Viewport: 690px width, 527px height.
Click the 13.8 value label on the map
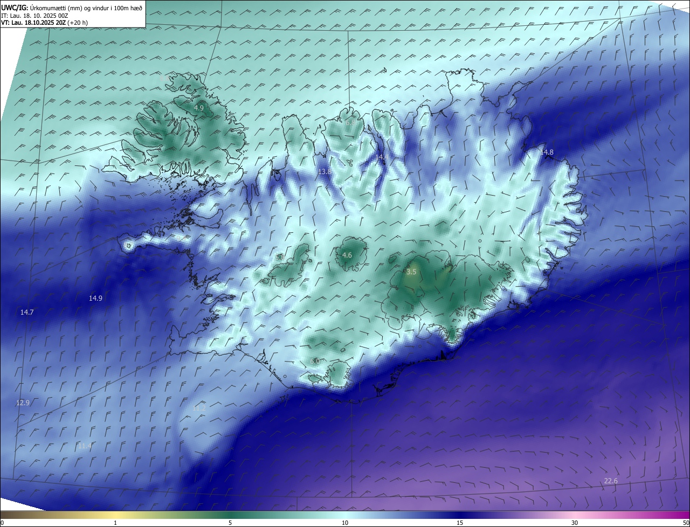click(x=325, y=171)
